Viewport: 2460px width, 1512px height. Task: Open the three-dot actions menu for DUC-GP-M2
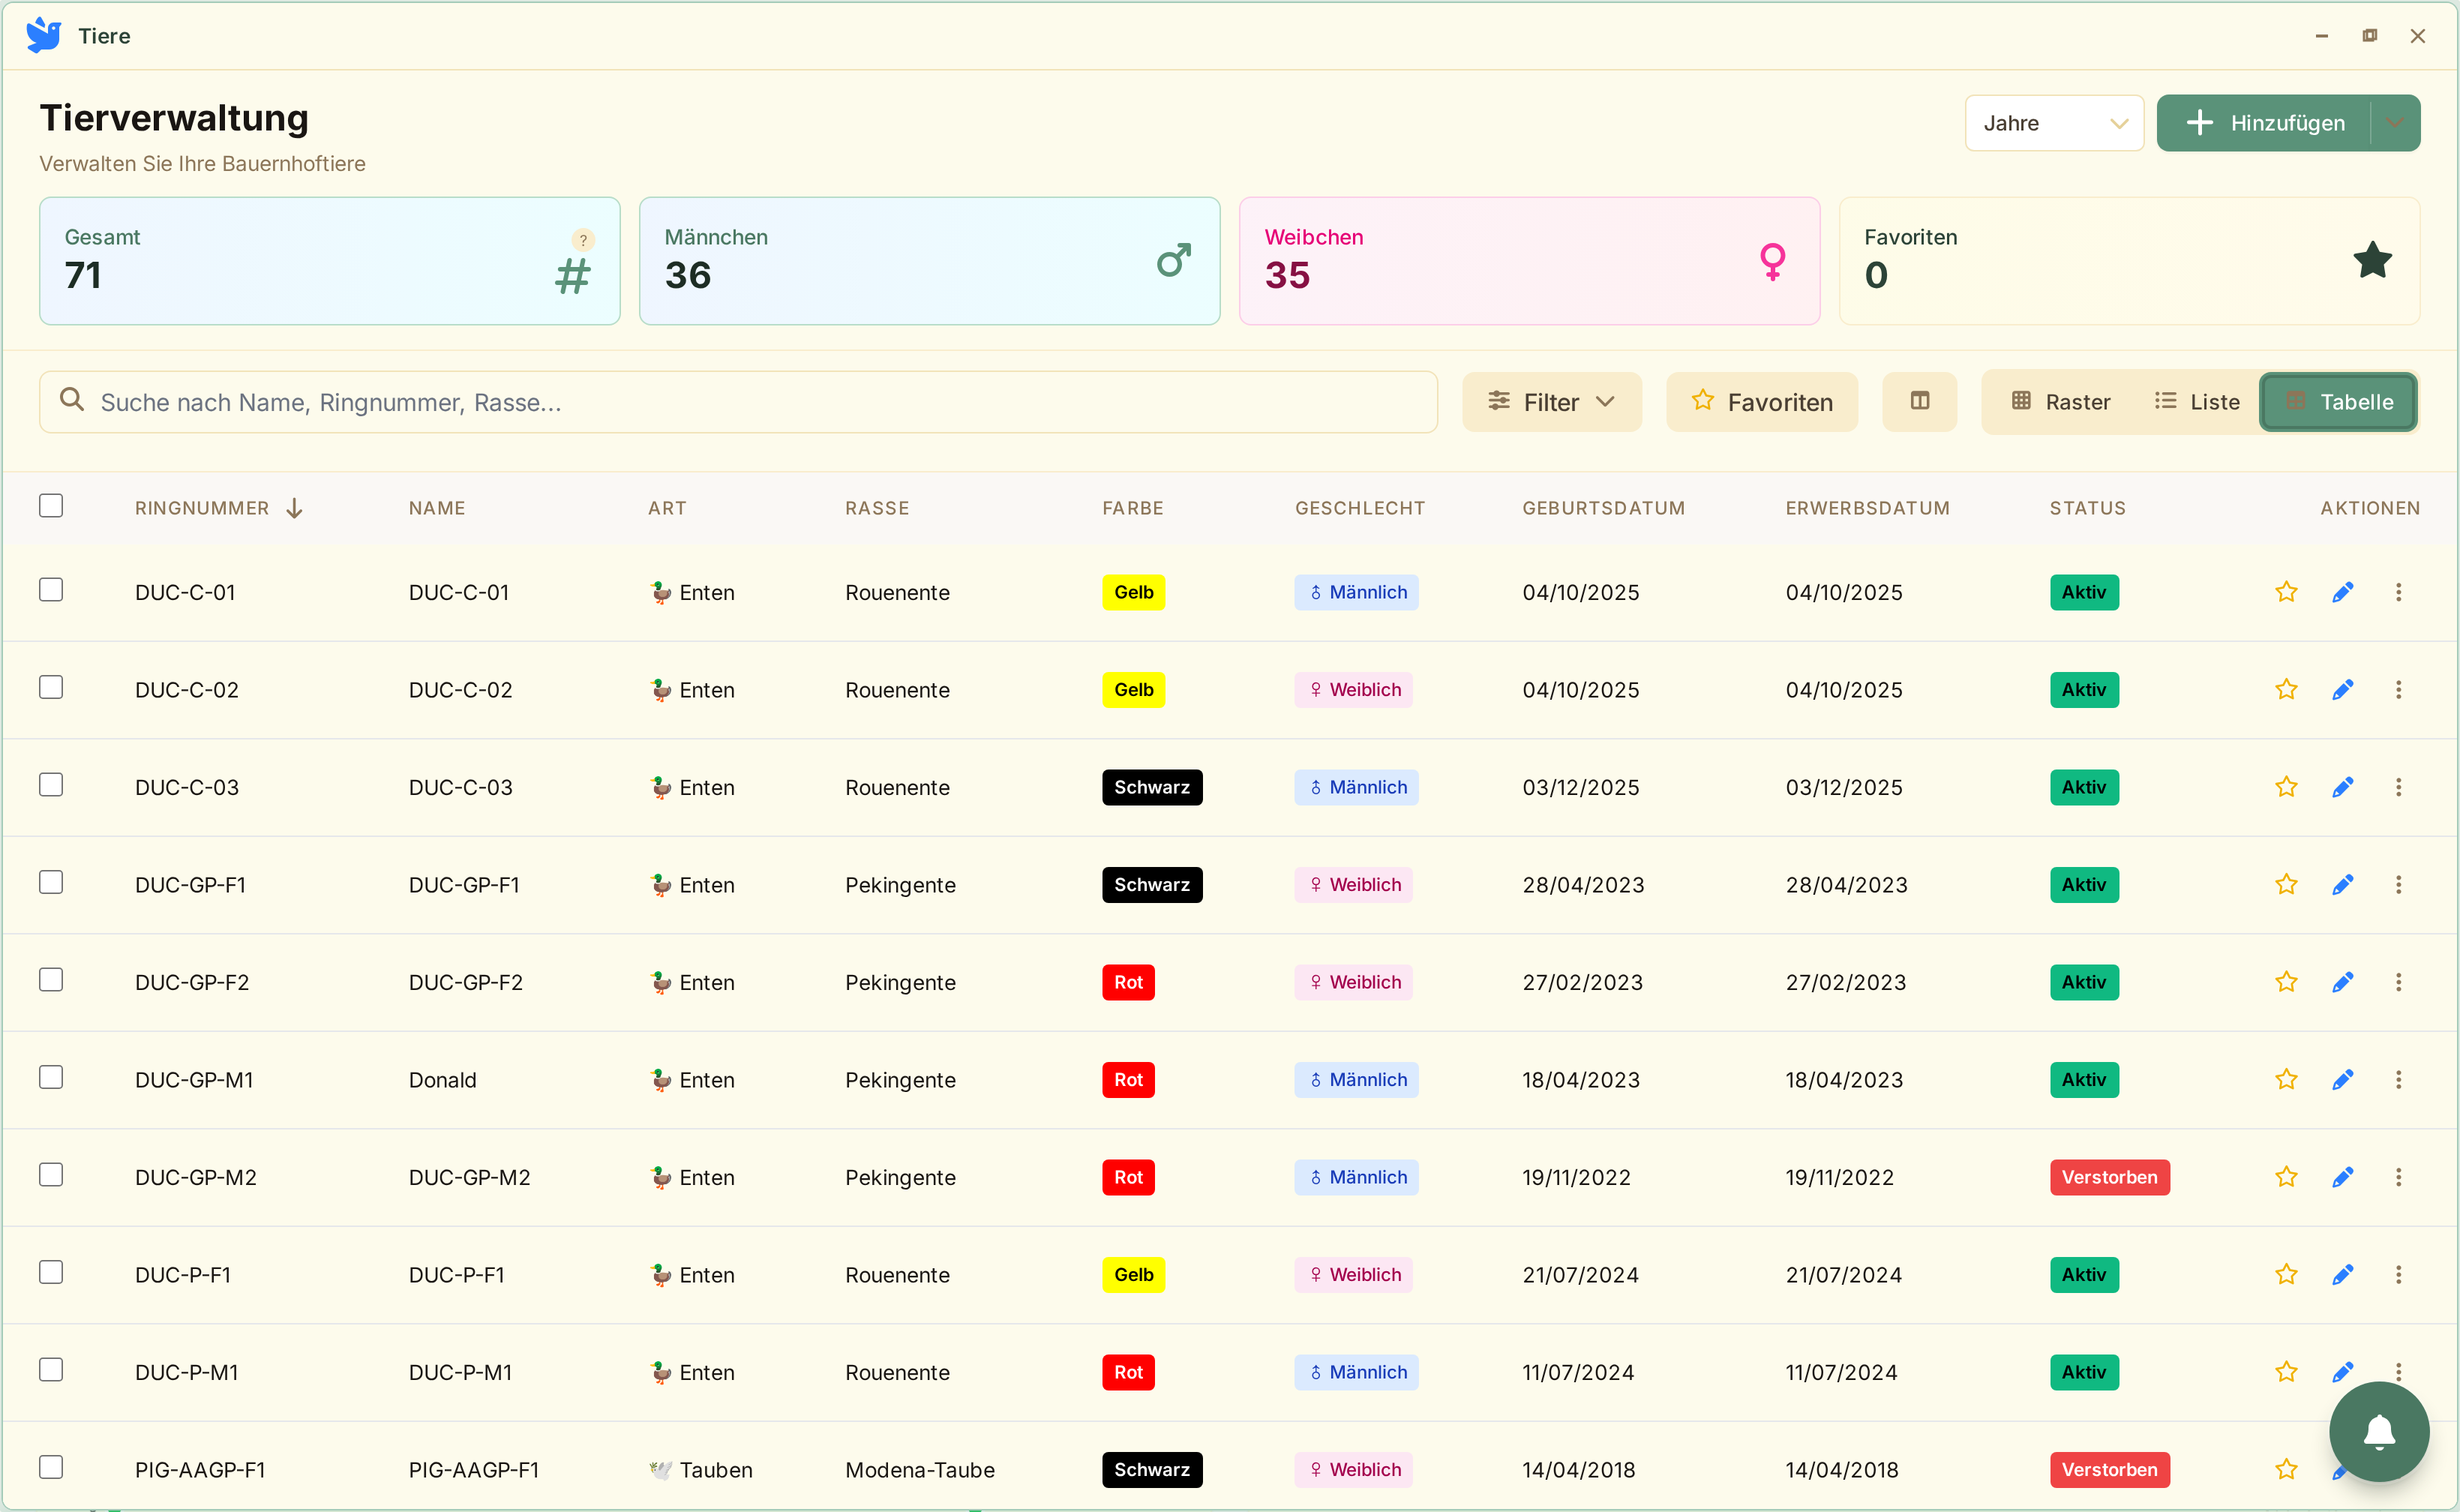click(2399, 1177)
